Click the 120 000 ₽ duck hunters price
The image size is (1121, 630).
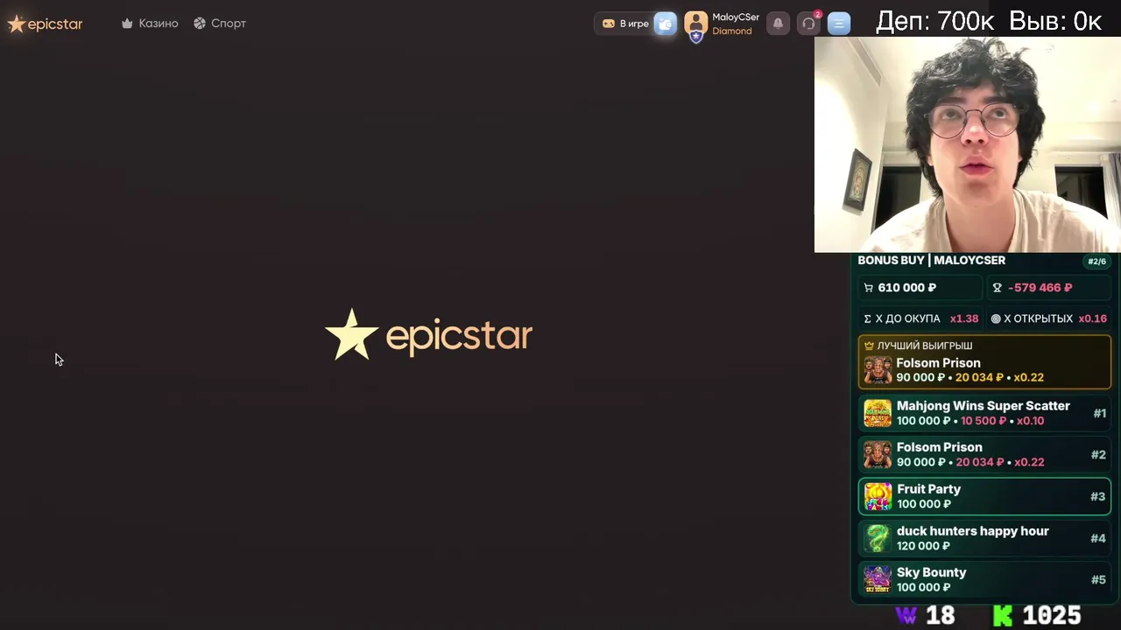923,546
